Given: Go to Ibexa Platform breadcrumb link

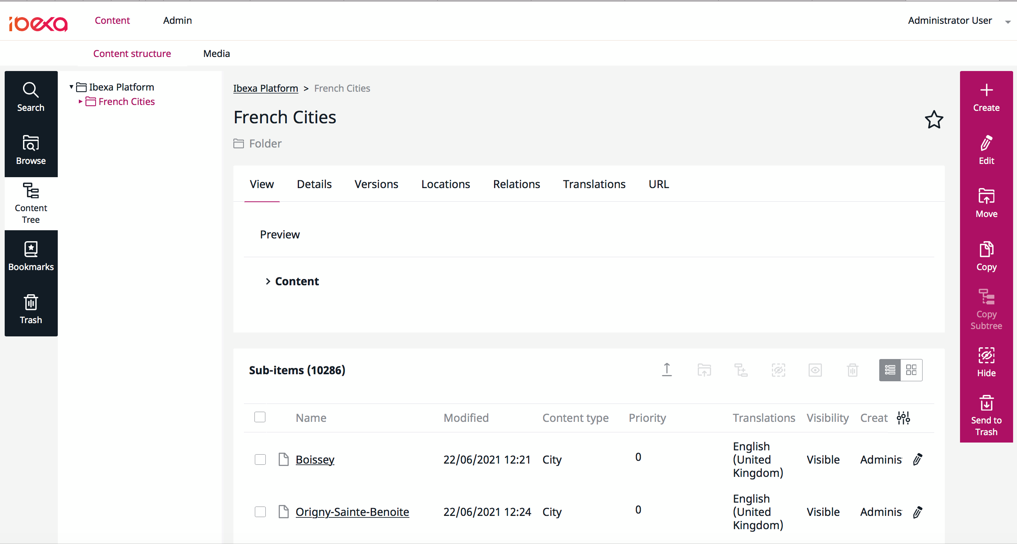Looking at the screenshot, I should 265,88.
